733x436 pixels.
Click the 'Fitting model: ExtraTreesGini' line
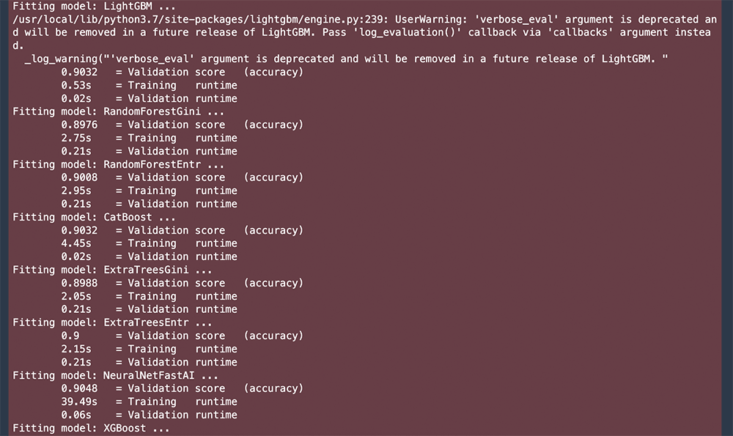pyautogui.click(x=112, y=270)
